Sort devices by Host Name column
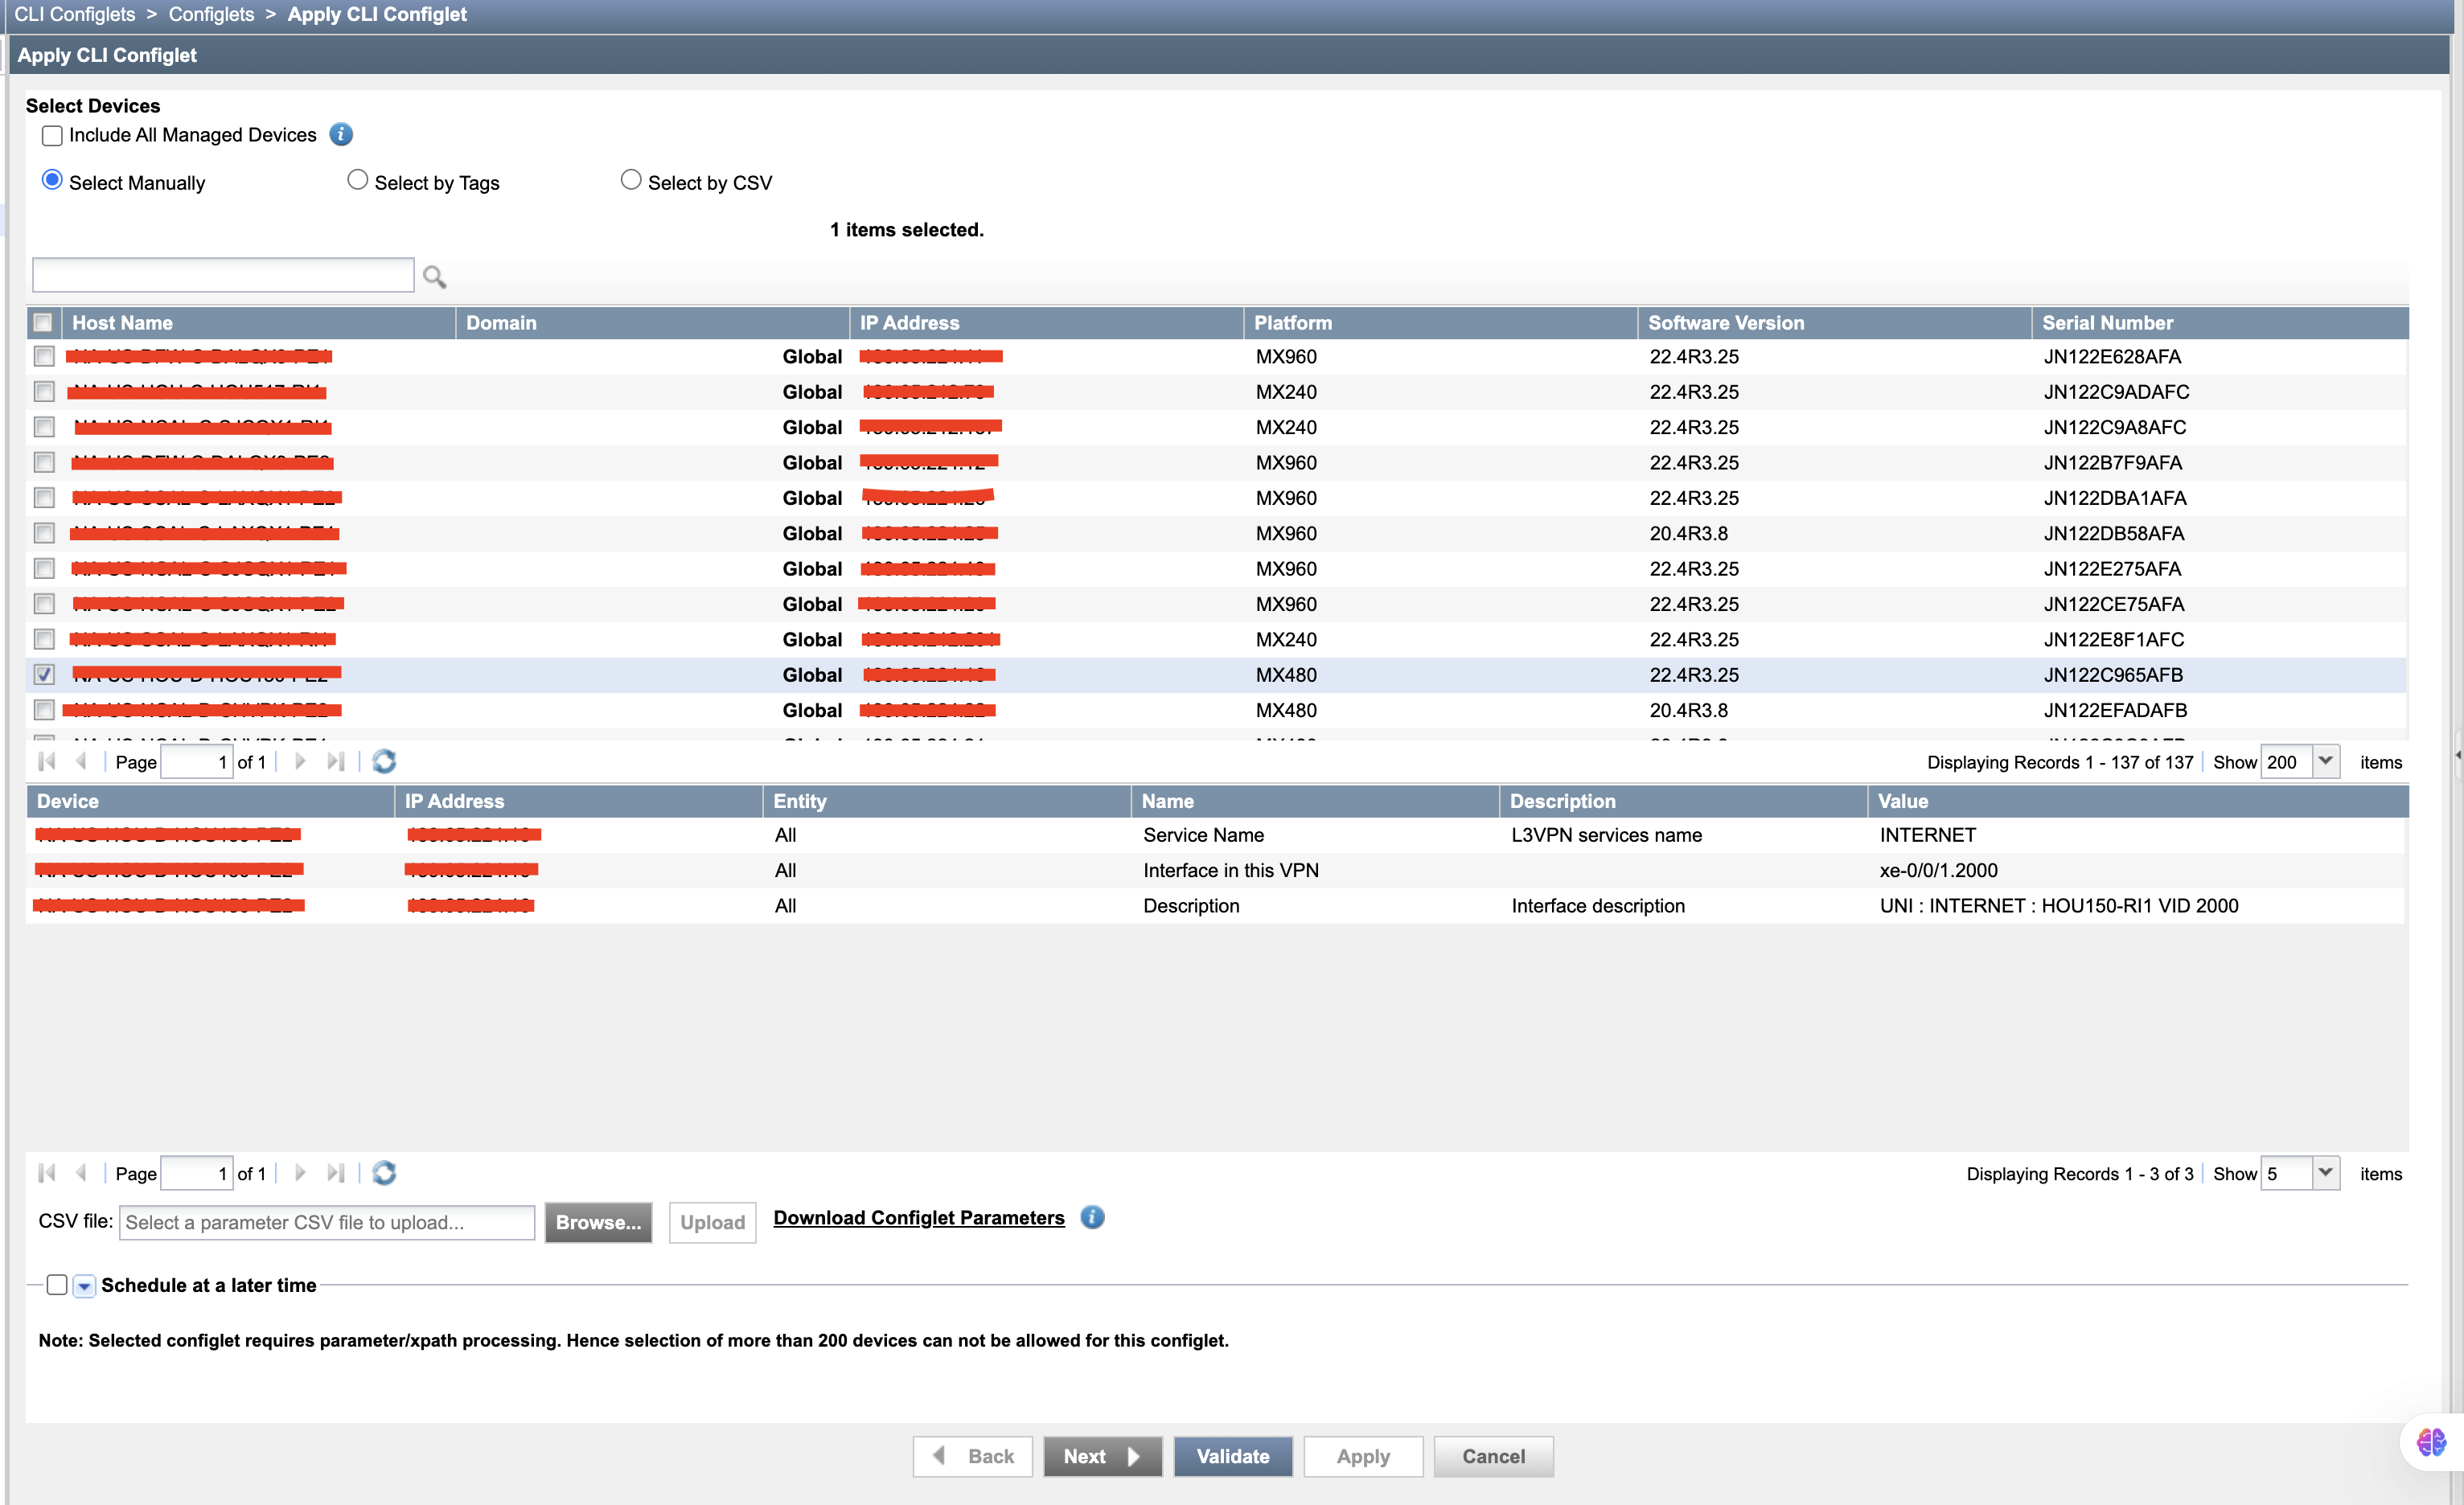2464x1505 pixels. click(258, 323)
